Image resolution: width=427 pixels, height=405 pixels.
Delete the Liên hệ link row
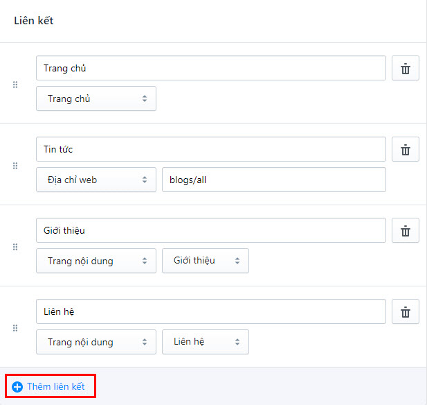[406, 312]
